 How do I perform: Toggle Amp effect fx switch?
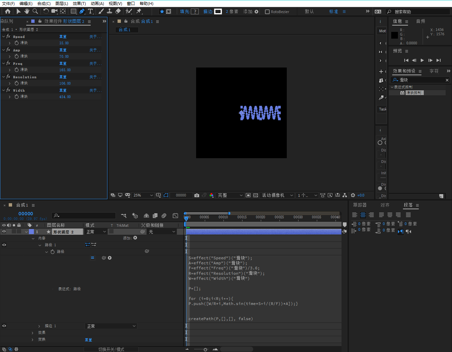click(x=8, y=50)
